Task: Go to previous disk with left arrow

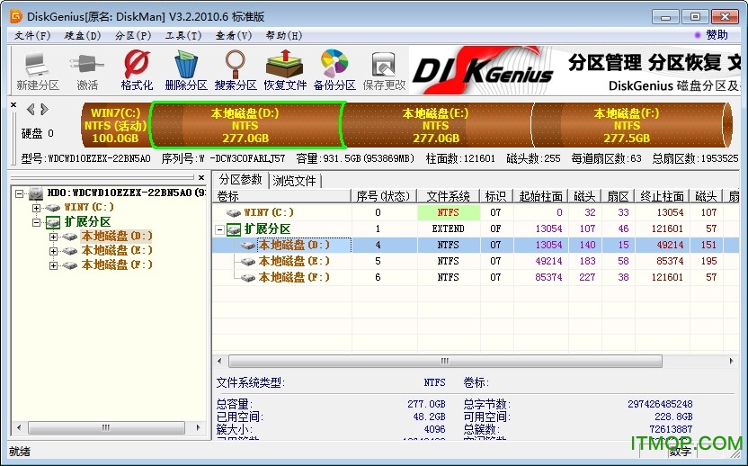Action: (x=31, y=110)
